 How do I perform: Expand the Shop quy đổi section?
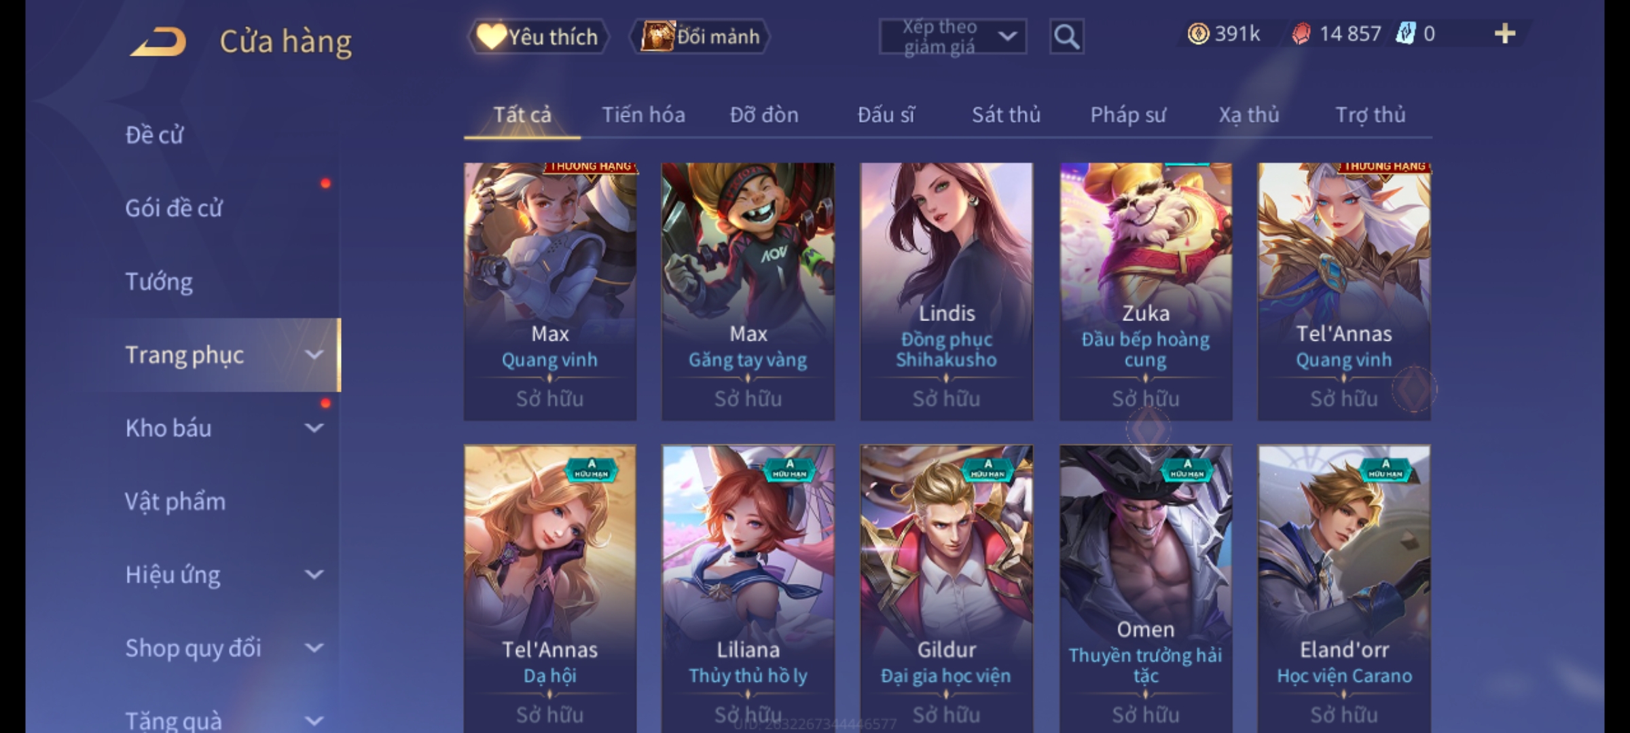point(314,647)
